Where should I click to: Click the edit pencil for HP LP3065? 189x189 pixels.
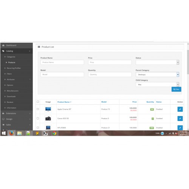point(180,128)
